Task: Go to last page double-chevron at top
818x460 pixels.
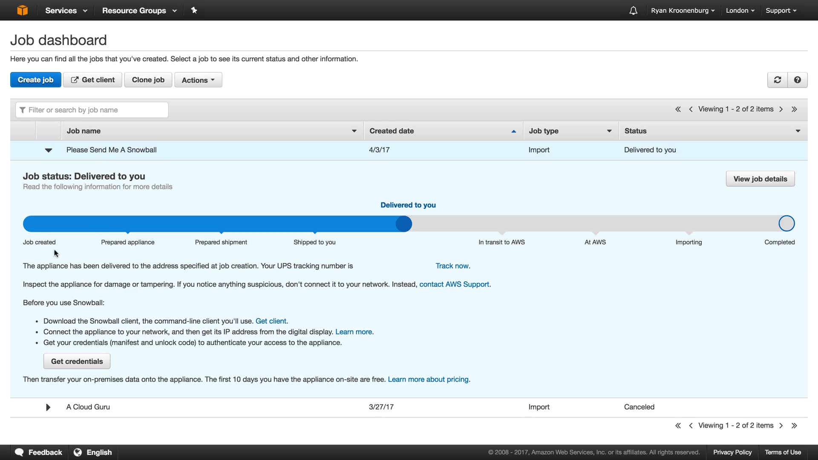Action: (794, 109)
